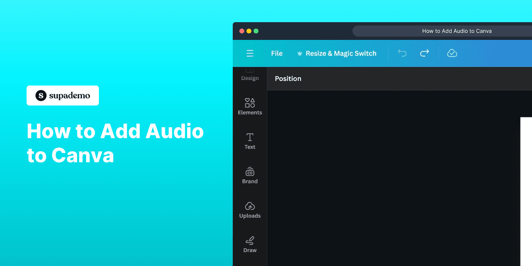Open the File menu

pyautogui.click(x=277, y=53)
